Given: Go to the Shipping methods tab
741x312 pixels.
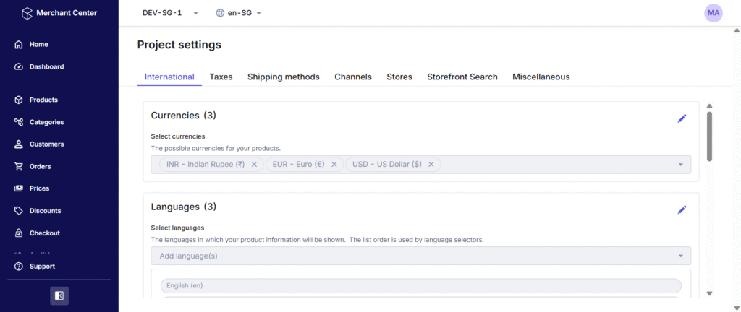Looking at the screenshot, I should click(x=283, y=77).
